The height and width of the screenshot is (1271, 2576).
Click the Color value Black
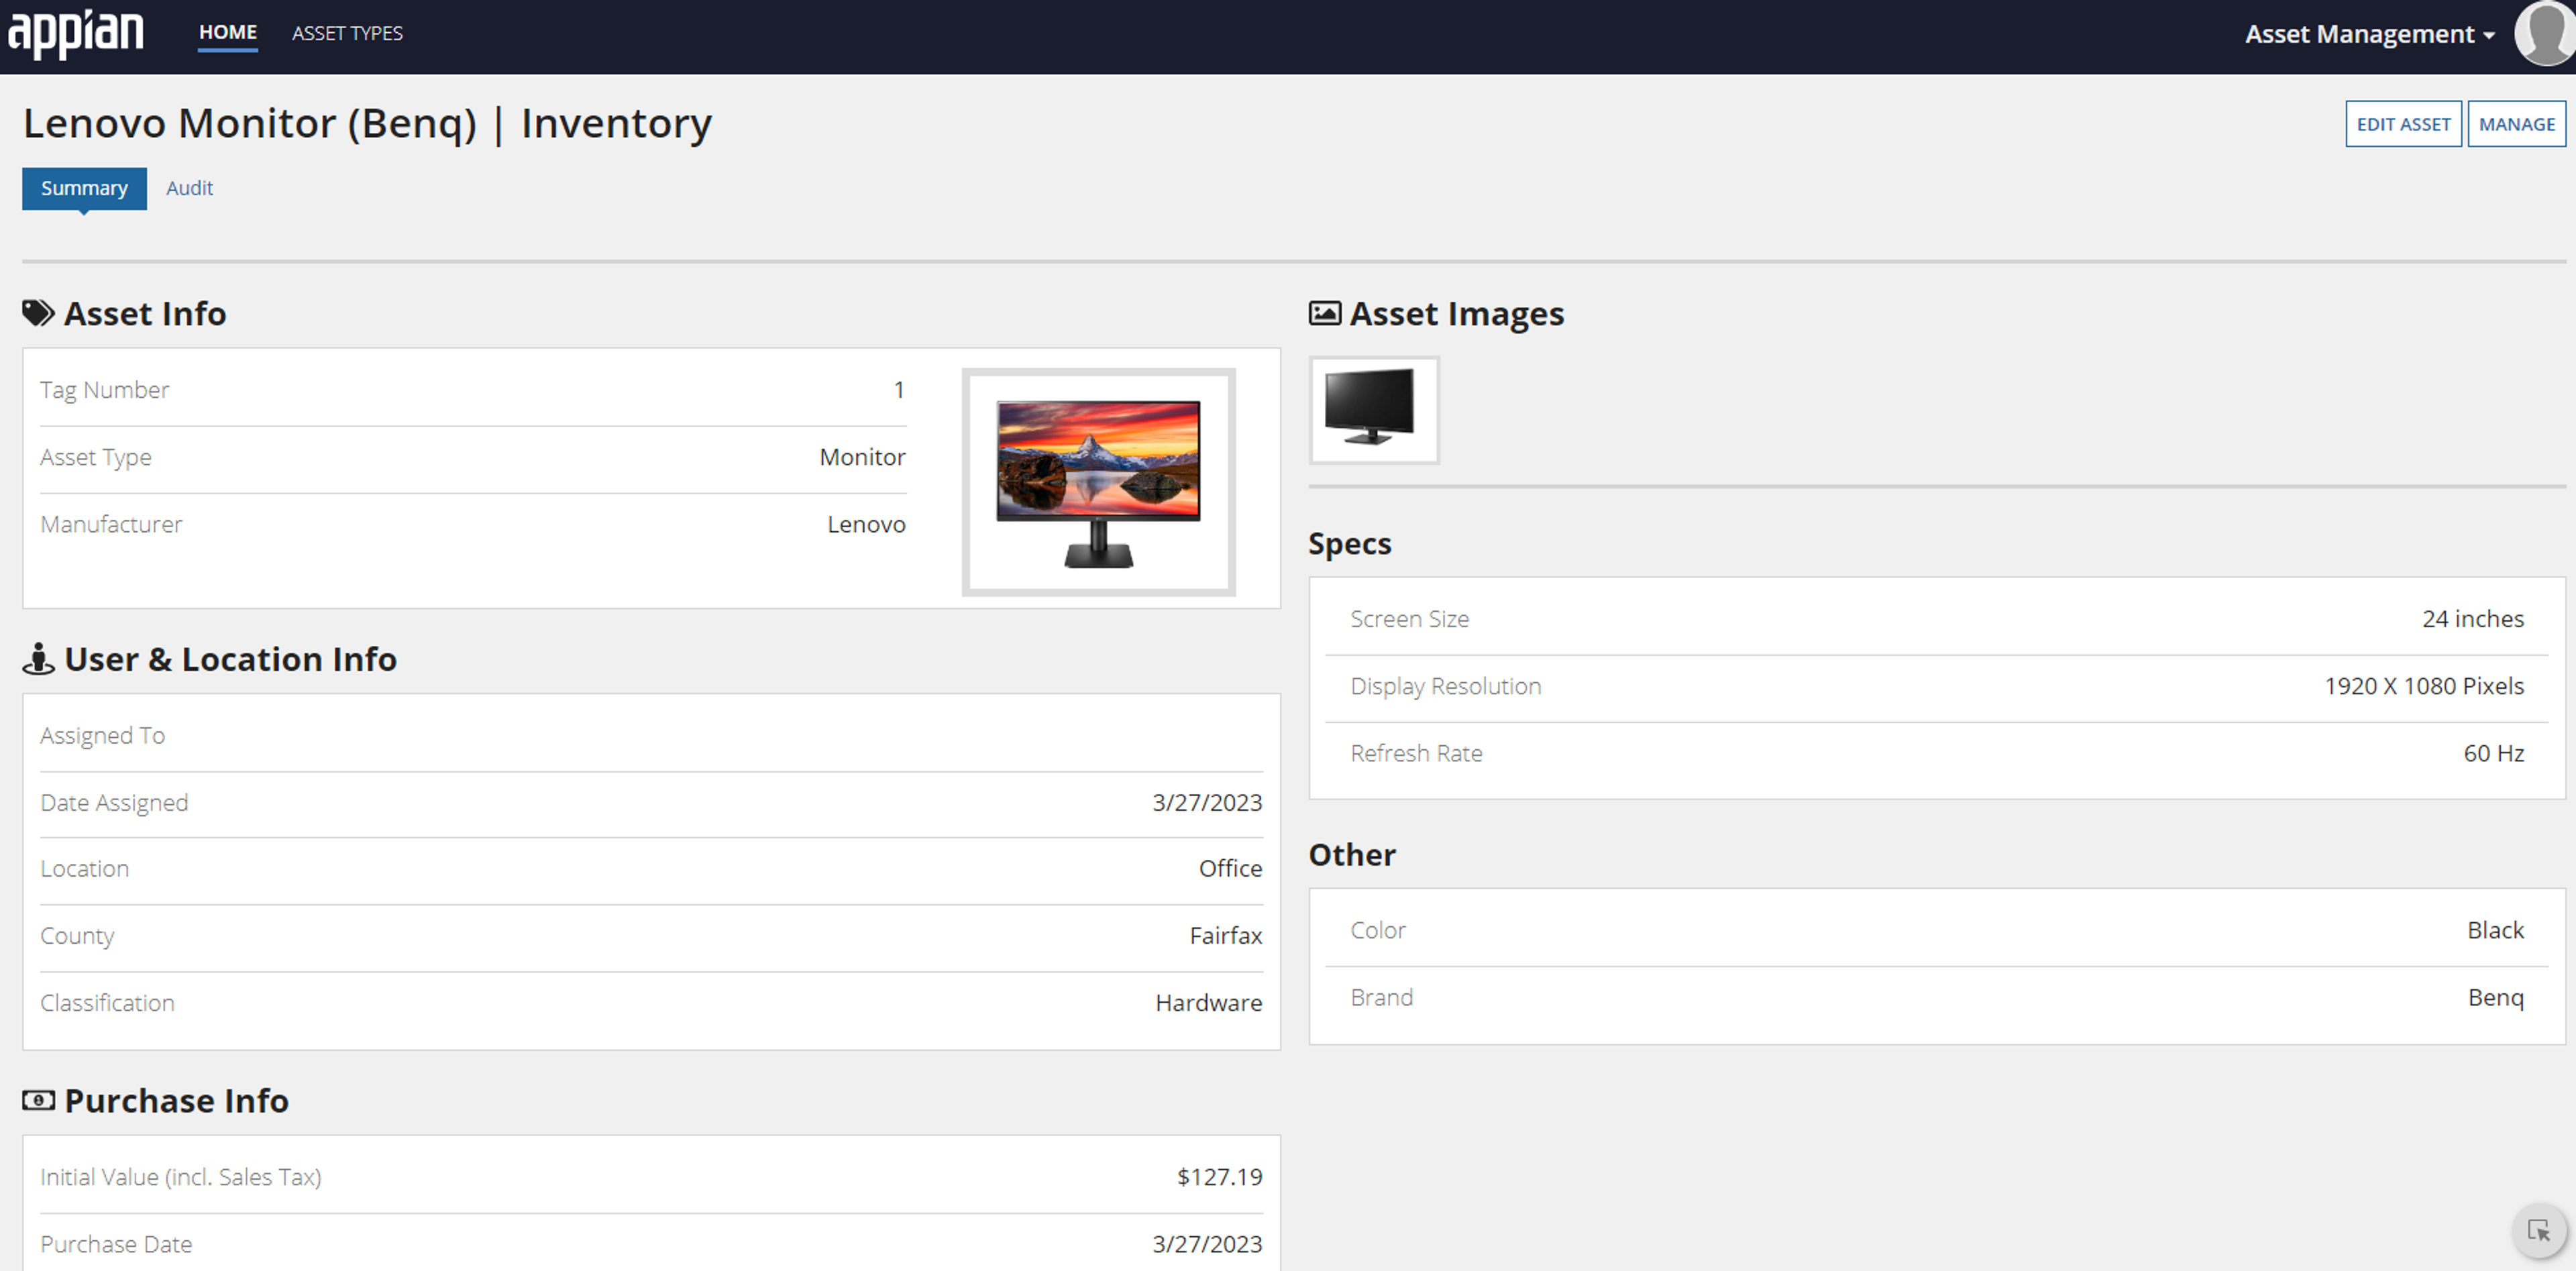[2496, 930]
